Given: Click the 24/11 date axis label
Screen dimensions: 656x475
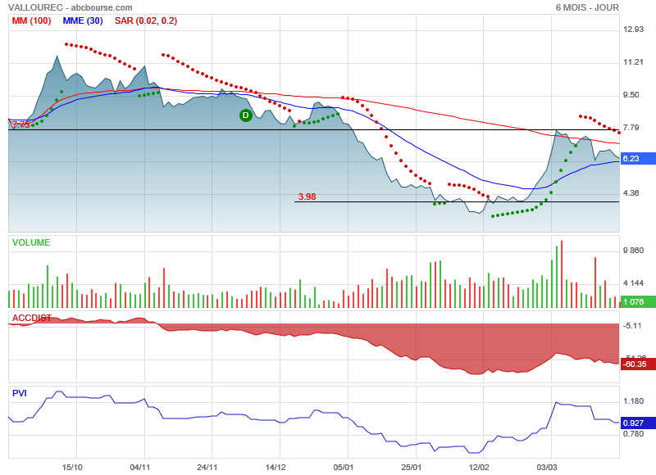Looking at the screenshot, I should coord(207,467).
